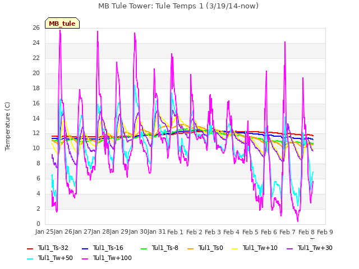This screenshot has height=269, width=359.
Task: Click the Jan 26 x-axis date
Action: coord(63,231)
